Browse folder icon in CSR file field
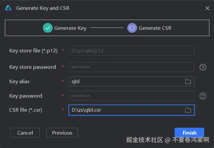Image resolution: width=214 pixels, height=148 pixels. tap(188, 110)
